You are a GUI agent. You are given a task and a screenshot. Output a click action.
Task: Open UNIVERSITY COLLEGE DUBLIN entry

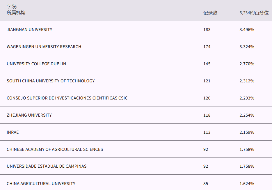point(36,64)
